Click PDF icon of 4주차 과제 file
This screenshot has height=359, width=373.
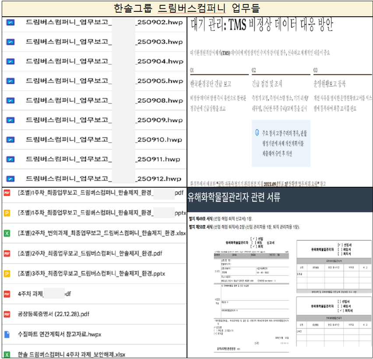pos(7,294)
